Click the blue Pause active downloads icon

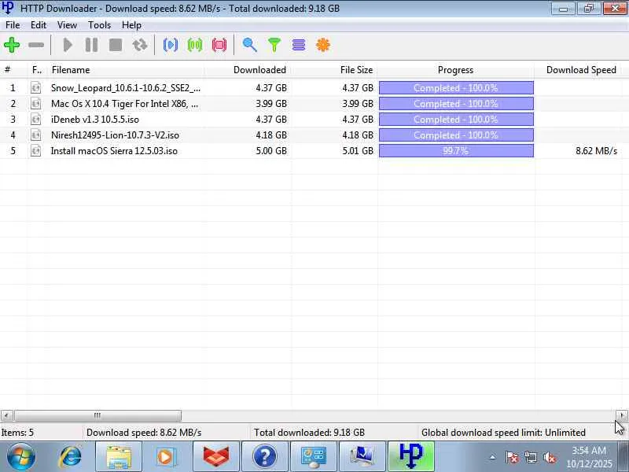point(171,45)
